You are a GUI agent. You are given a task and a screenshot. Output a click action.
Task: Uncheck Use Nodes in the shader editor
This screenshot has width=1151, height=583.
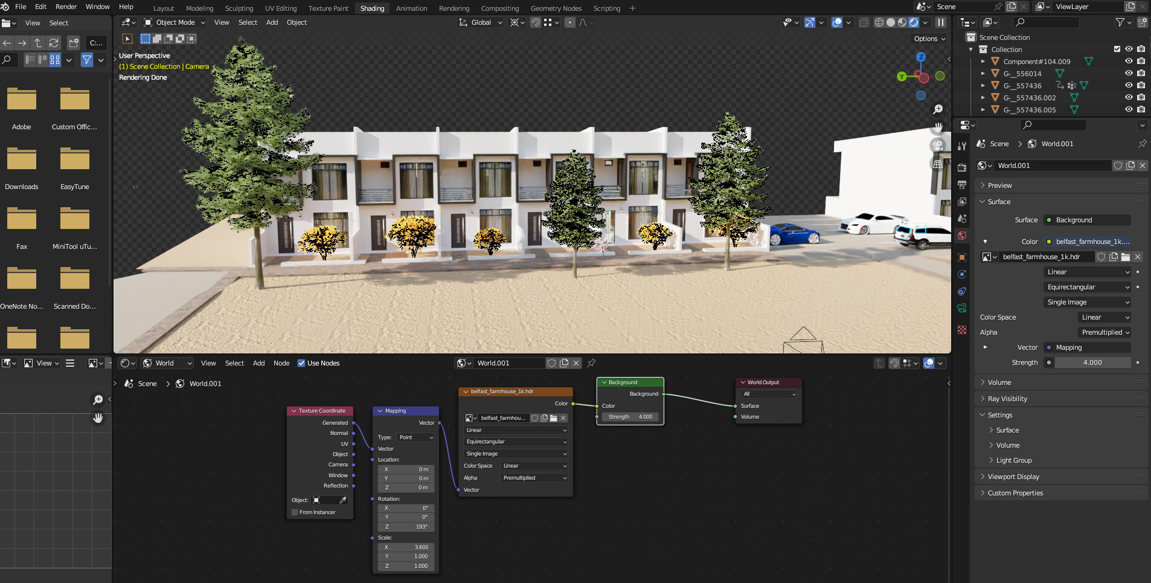(302, 363)
